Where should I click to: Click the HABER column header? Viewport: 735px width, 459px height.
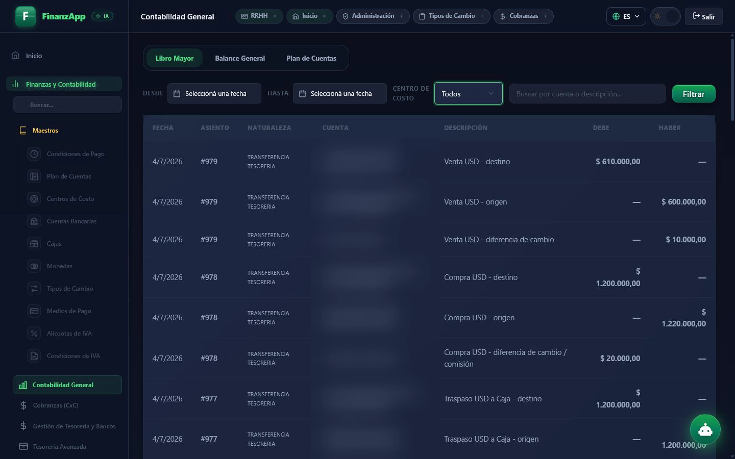click(x=669, y=128)
